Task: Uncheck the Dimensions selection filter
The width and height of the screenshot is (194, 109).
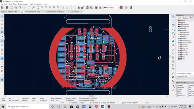Action: [x=177, y=96]
